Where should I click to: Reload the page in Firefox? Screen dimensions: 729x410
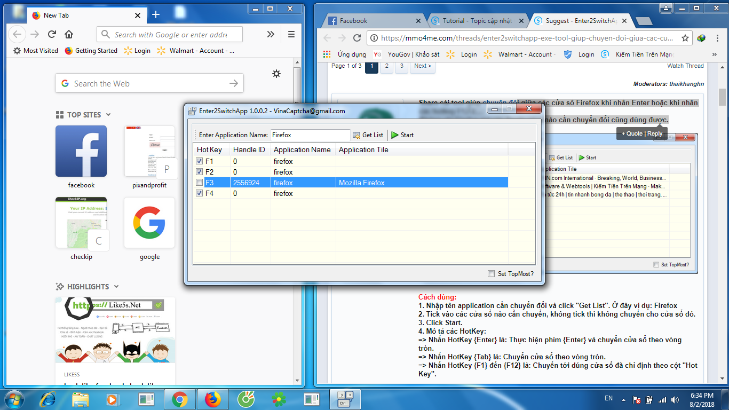click(52, 34)
